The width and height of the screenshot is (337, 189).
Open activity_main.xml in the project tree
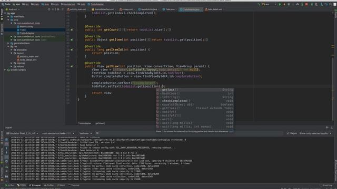(x=28, y=57)
